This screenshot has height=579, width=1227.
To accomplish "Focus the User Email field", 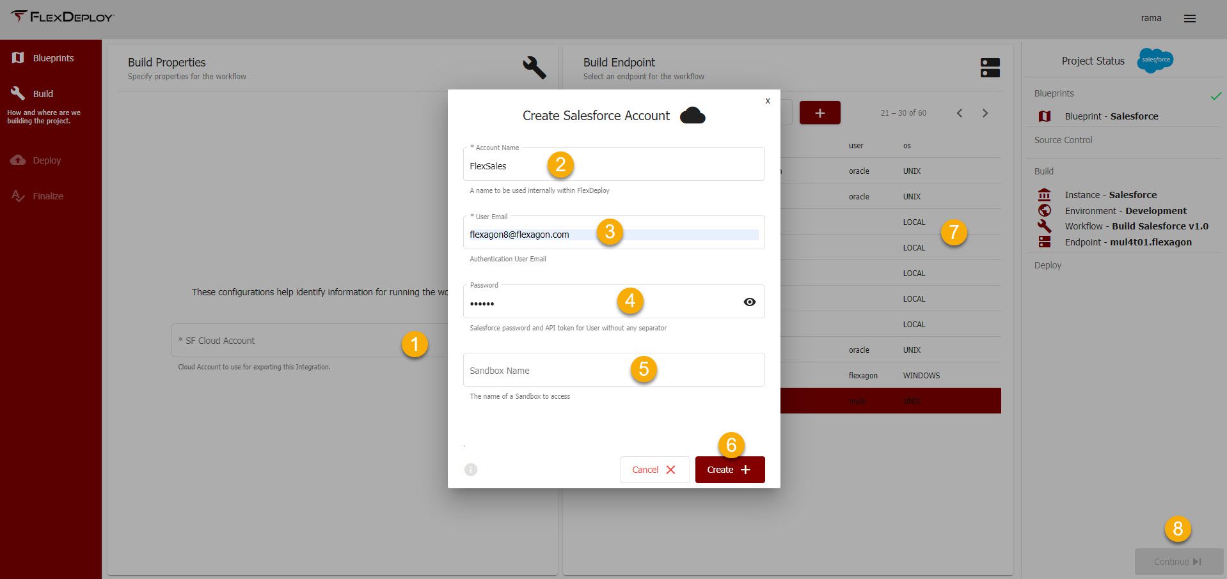I will pyautogui.click(x=613, y=233).
